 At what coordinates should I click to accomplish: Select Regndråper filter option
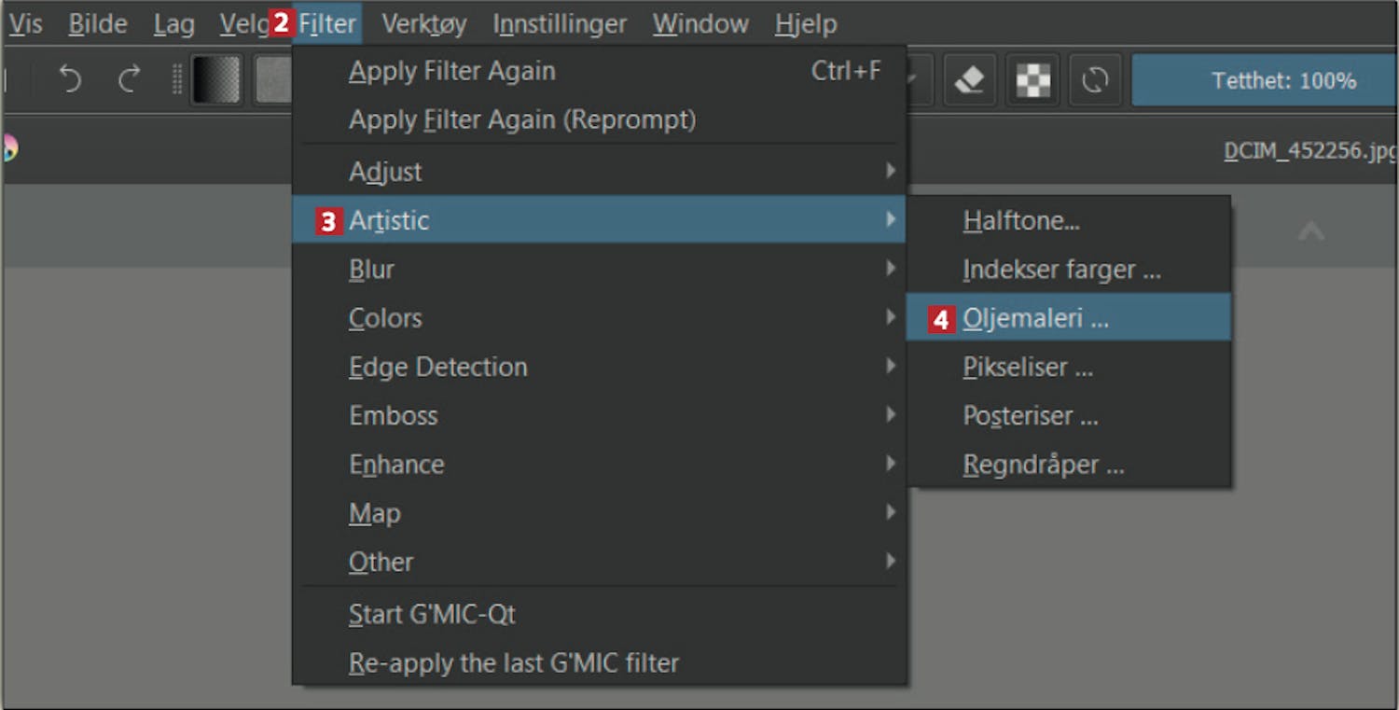click(x=1069, y=464)
